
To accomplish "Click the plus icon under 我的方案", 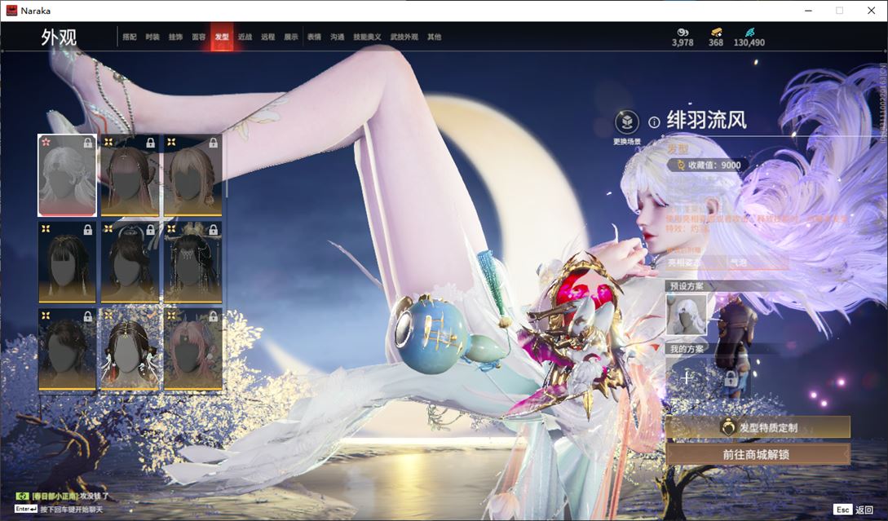I will tap(687, 378).
